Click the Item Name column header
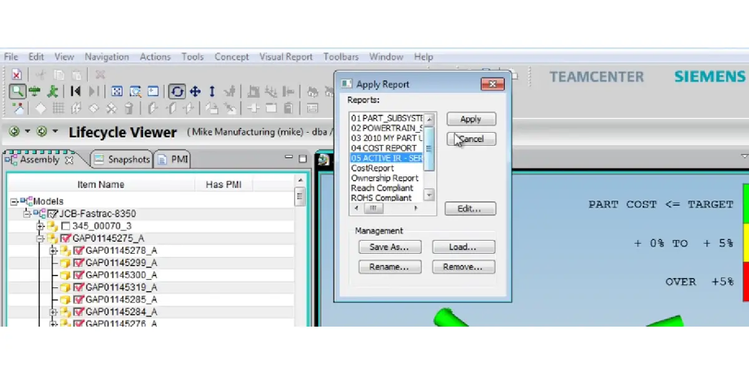Viewport: 749px width, 374px height. point(100,185)
